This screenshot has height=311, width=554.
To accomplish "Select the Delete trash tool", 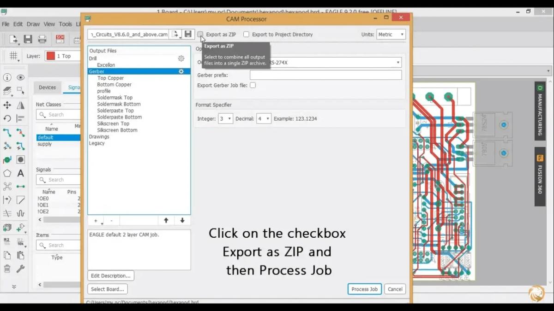I will tap(7, 269).
